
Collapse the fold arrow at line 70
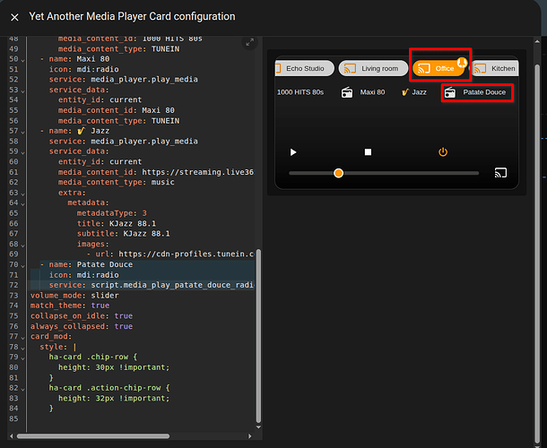tap(22, 265)
